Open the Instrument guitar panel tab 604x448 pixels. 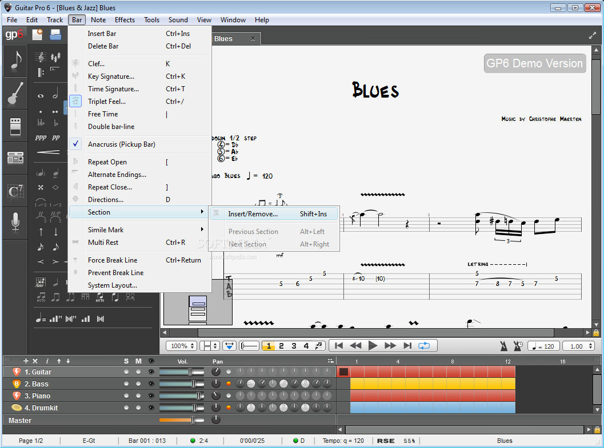(x=15, y=94)
